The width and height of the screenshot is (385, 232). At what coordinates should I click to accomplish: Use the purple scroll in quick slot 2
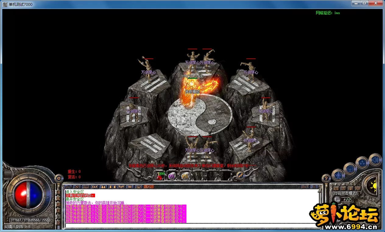(172, 176)
